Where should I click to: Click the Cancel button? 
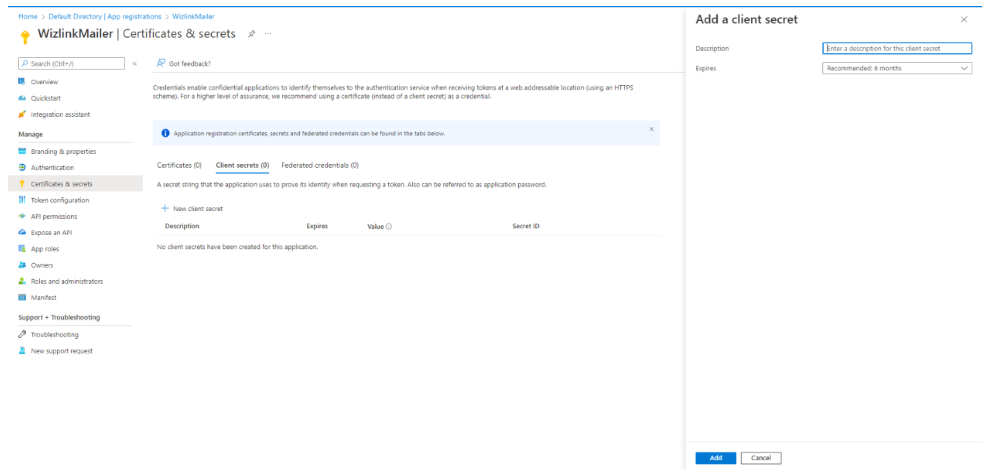pyautogui.click(x=761, y=458)
